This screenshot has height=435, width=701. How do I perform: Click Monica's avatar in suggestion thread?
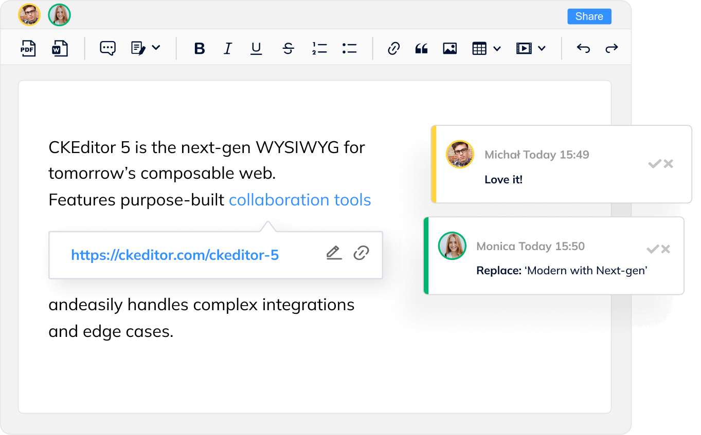[x=452, y=245]
